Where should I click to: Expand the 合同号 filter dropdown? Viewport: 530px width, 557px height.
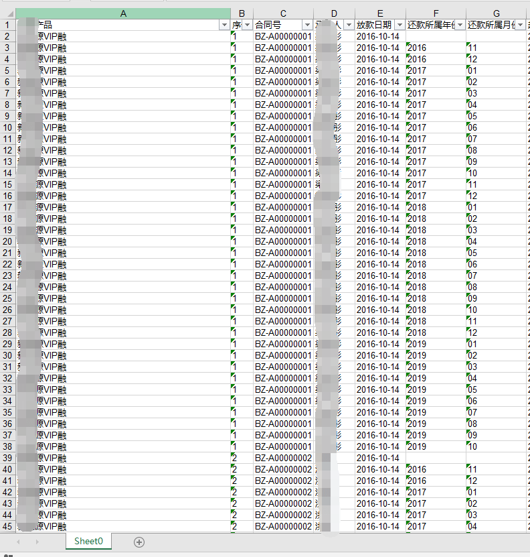pyautogui.click(x=307, y=25)
